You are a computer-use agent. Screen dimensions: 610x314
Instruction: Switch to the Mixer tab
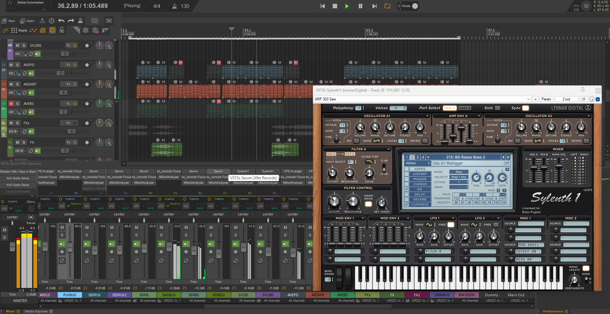pos(10,311)
